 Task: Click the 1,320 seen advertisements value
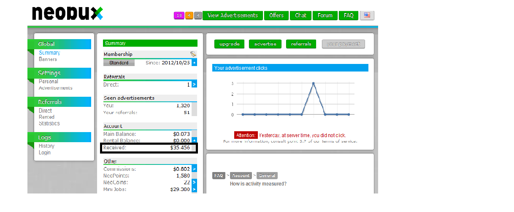(x=183, y=106)
